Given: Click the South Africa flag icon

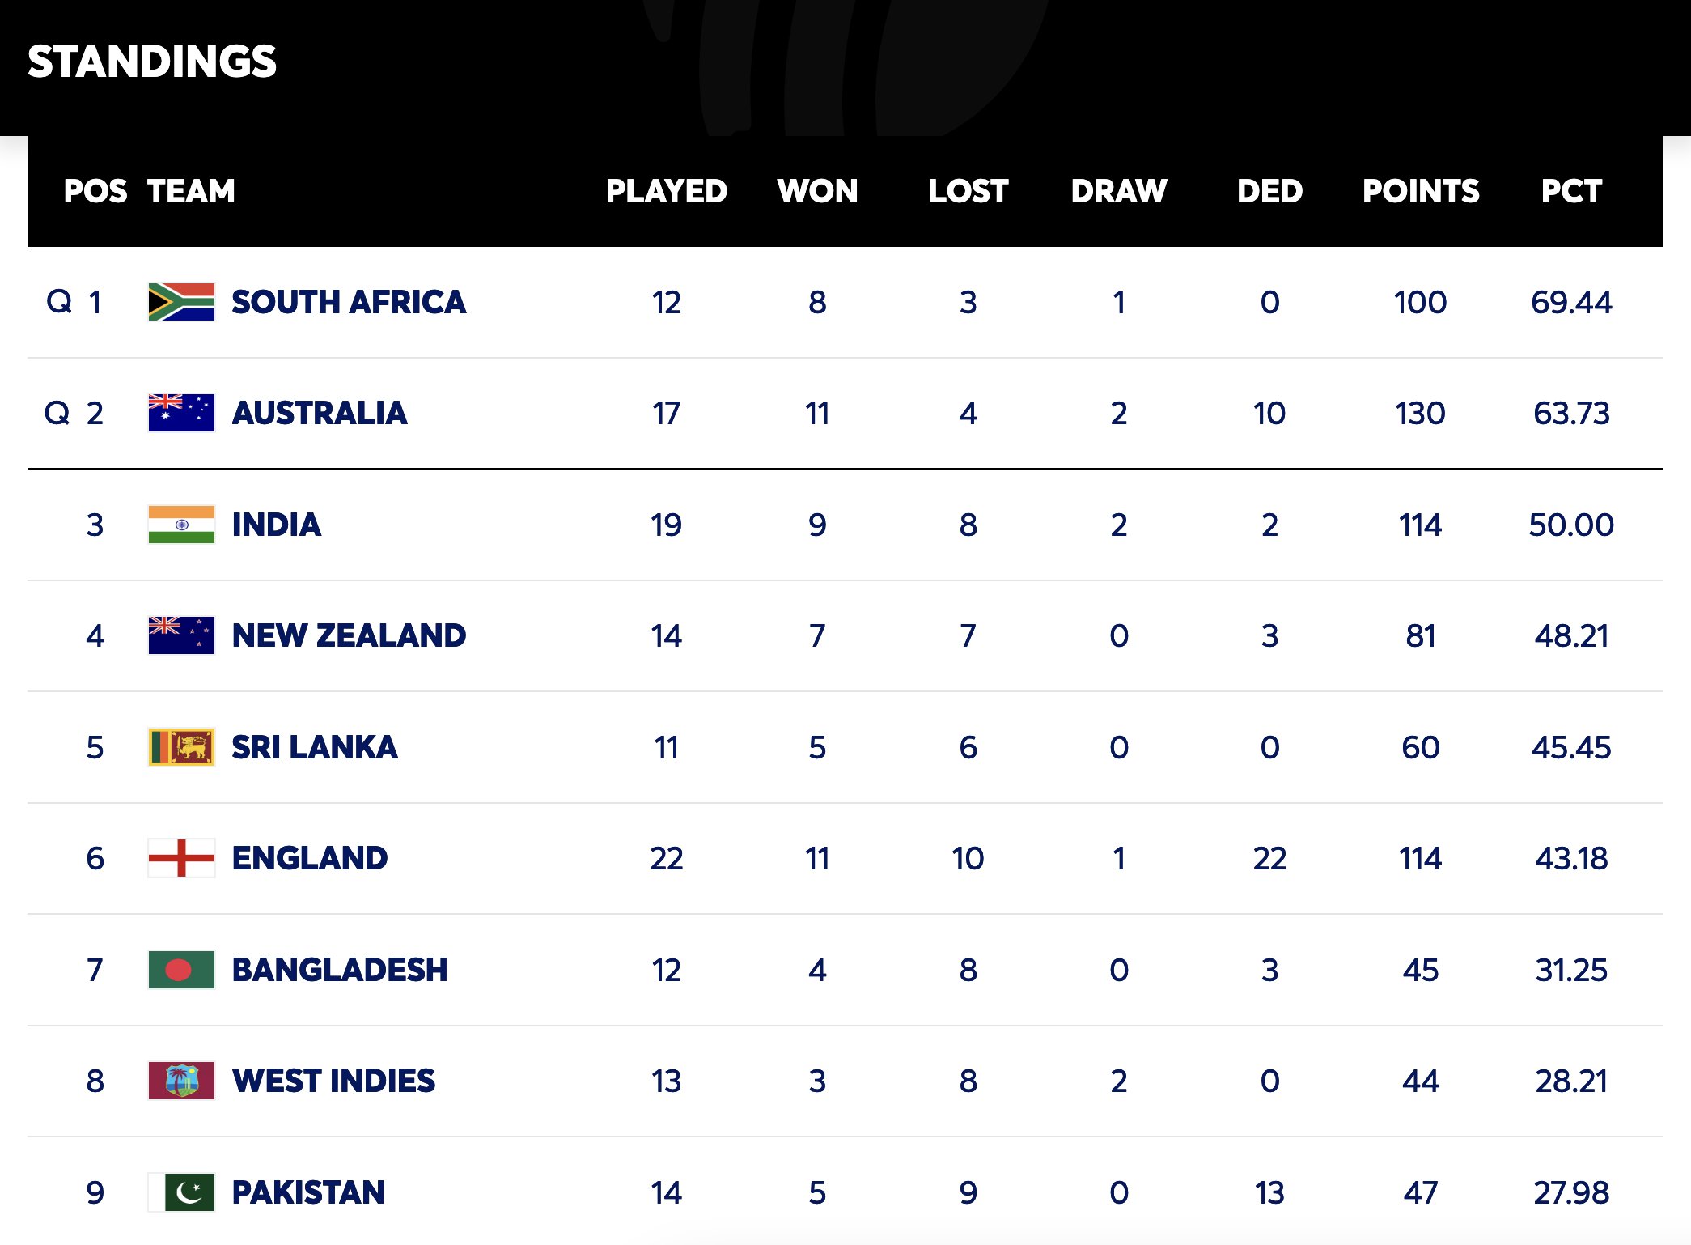Looking at the screenshot, I should (181, 302).
